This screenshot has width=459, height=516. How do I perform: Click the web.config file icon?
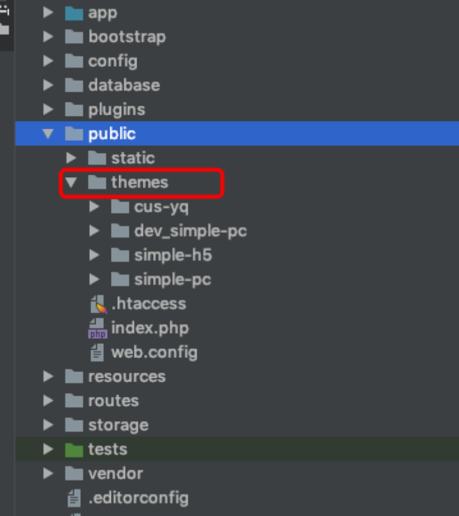click(97, 352)
